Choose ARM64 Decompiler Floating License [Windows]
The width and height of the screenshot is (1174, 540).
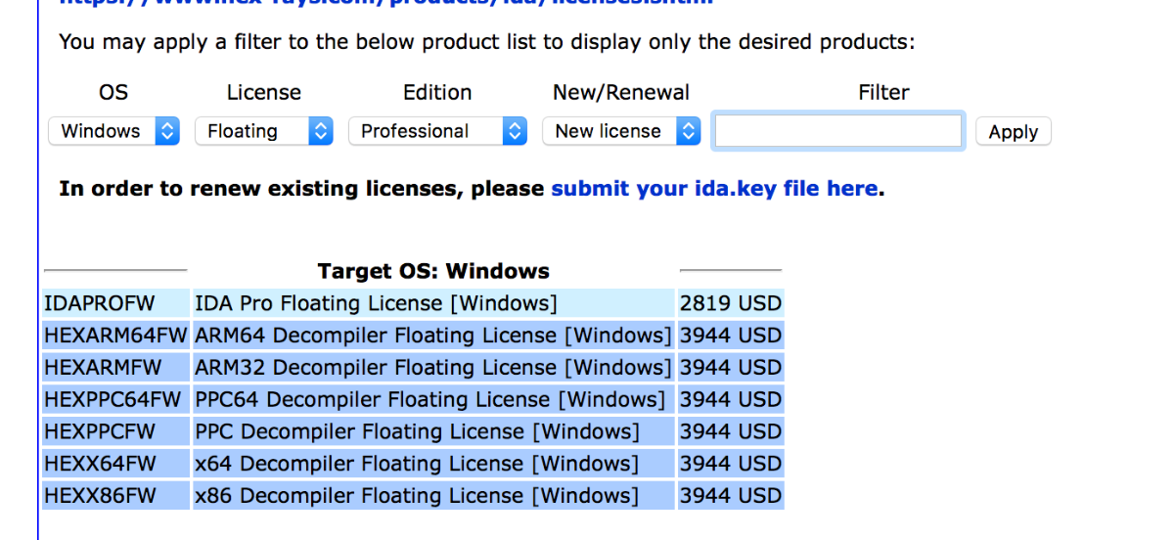[x=433, y=336]
